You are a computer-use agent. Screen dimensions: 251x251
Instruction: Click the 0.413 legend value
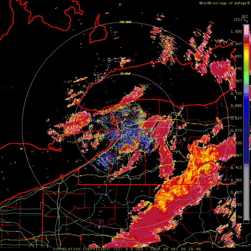pos(236,168)
